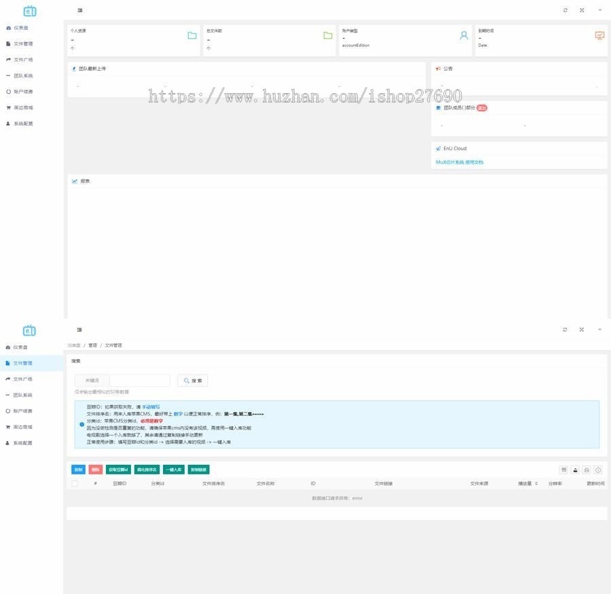Click the 豆瓣ID column header
Image resolution: width=611 pixels, height=594 pixels.
(x=119, y=484)
